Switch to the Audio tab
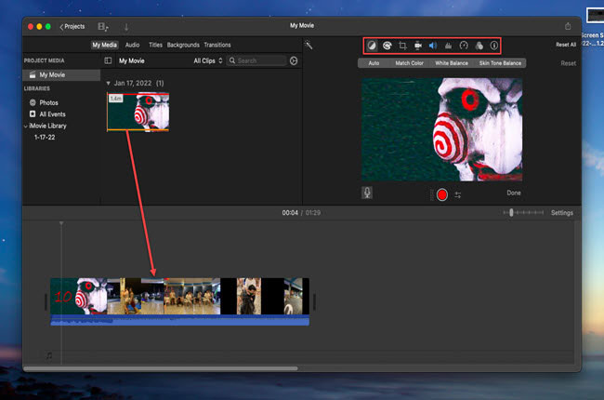The image size is (604, 400). pyautogui.click(x=132, y=45)
